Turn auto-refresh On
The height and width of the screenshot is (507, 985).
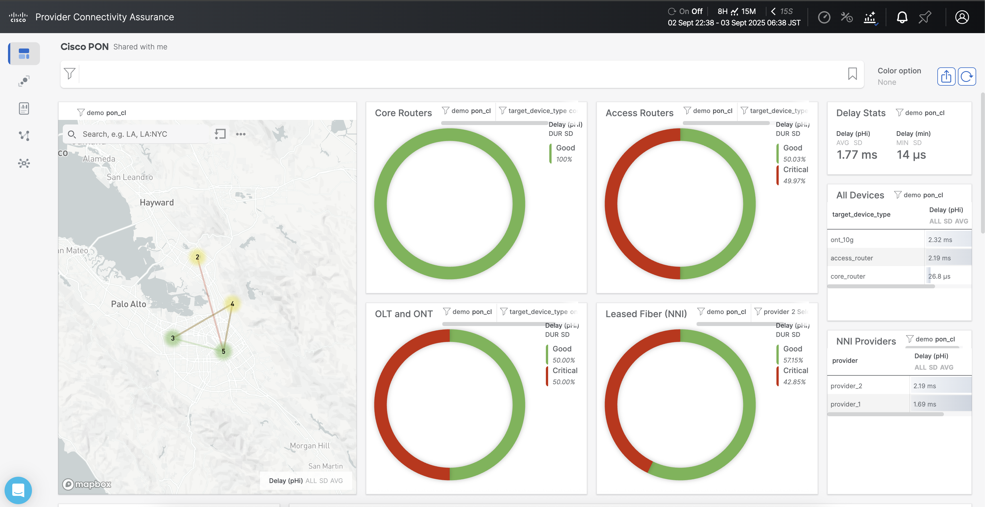684,11
